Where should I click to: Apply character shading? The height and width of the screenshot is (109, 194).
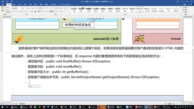[x=39, y=12]
